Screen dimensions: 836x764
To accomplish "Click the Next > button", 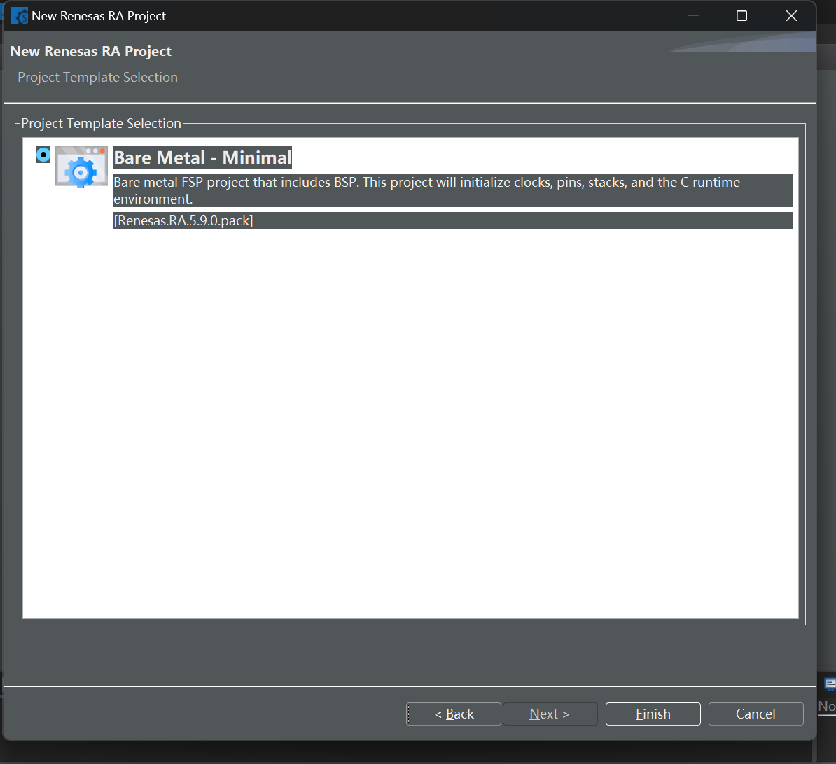I will 550,714.
